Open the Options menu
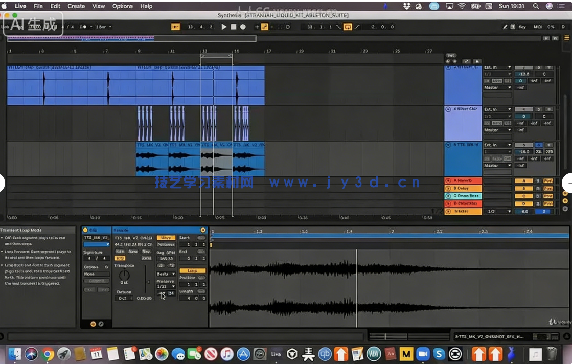 click(x=123, y=6)
